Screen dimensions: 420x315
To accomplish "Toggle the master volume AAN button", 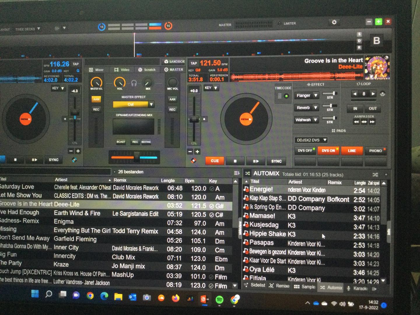I will point(96,99).
